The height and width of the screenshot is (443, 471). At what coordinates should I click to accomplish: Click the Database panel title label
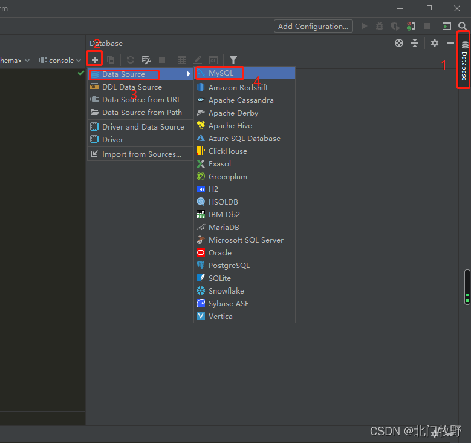(x=106, y=44)
